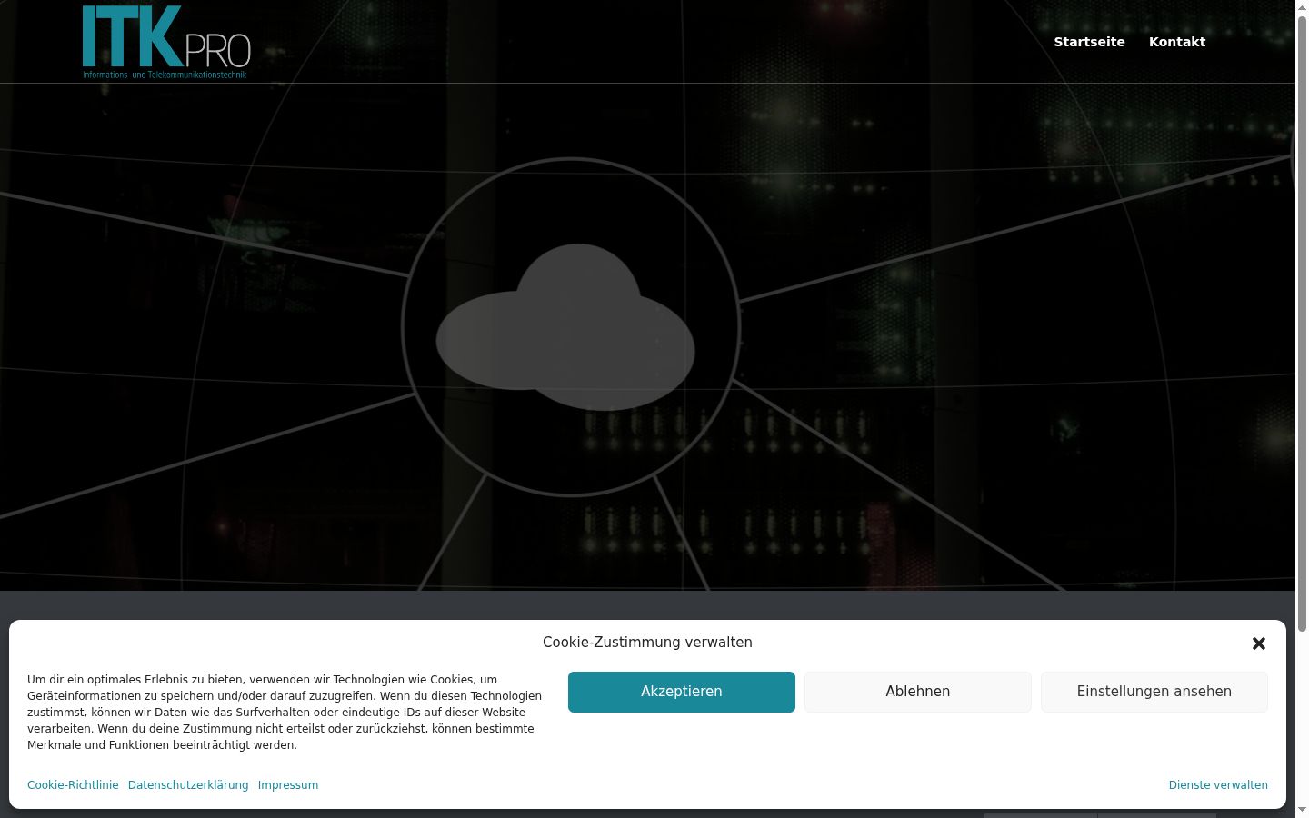Click the Cookie-Zustimmung verwalten heading
1309x818 pixels.
(x=647, y=643)
